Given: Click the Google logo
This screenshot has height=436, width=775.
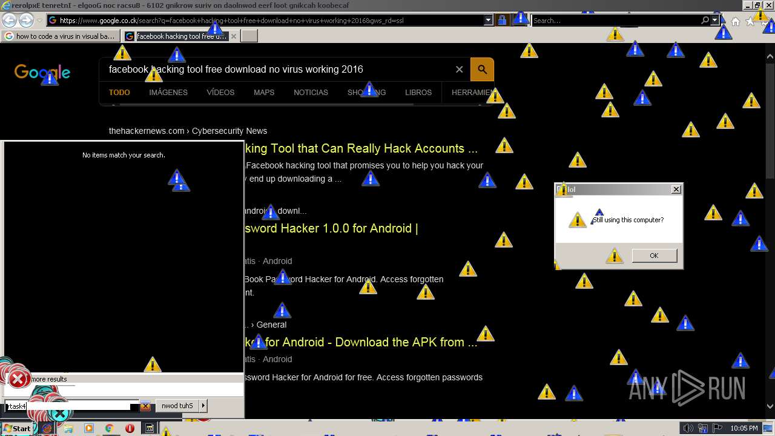Looking at the screenshot, I should coord(42,73).
